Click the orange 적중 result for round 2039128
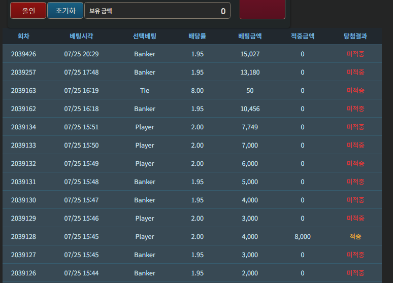393x283 pixels. coord(355,236)
